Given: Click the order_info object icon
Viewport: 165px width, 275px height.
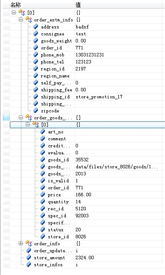Looking at the screenshot, I should tap(29, 243).
